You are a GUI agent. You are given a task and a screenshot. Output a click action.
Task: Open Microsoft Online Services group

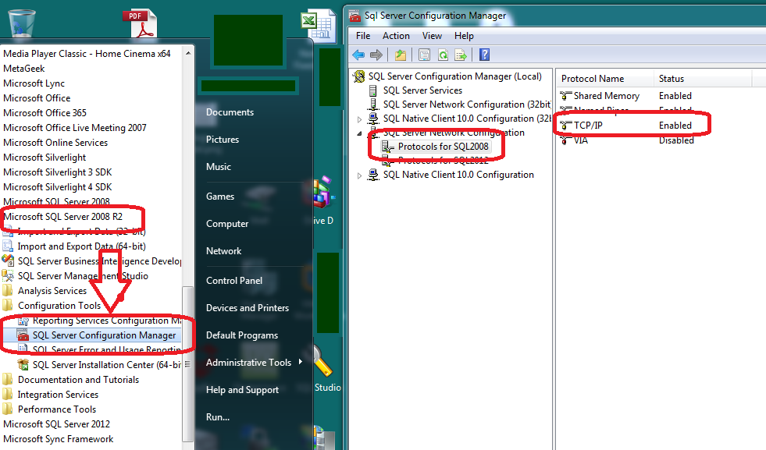click(x=55, y=143)
